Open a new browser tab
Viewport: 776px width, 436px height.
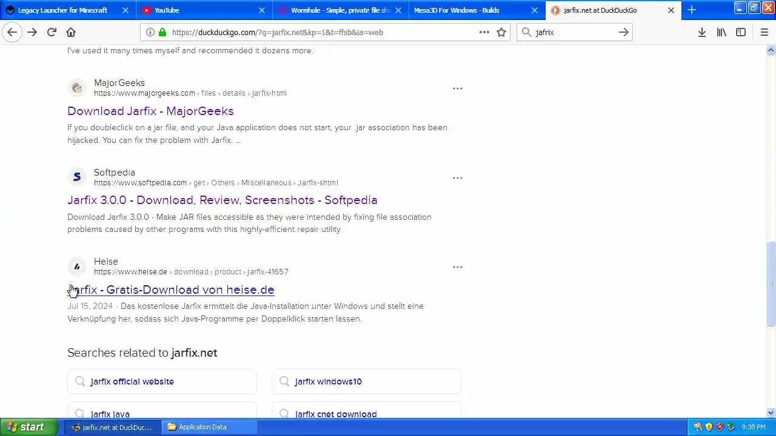[x=692, y=10]
